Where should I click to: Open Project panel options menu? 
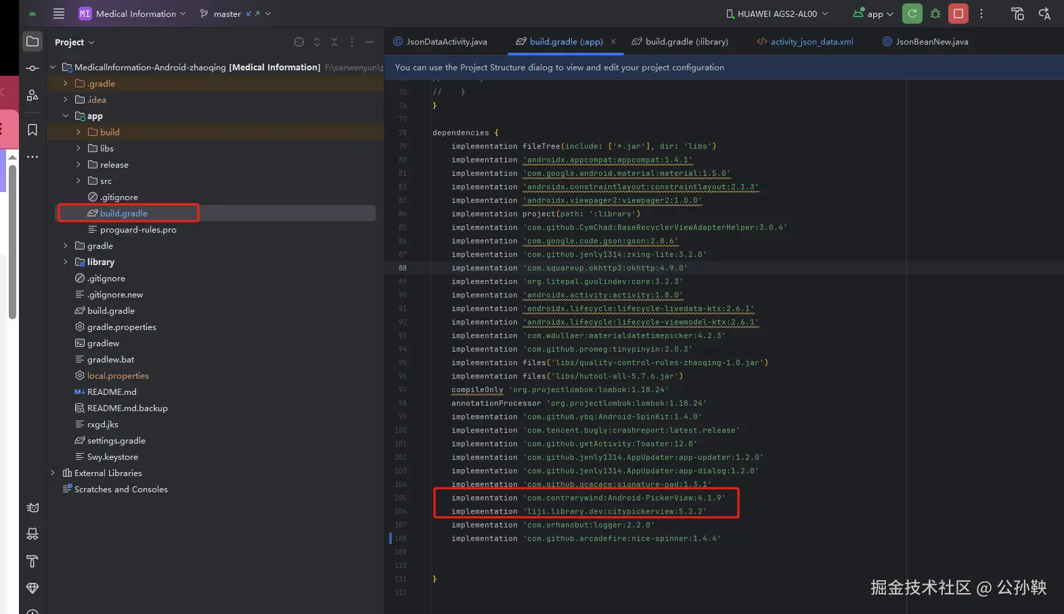352,42
